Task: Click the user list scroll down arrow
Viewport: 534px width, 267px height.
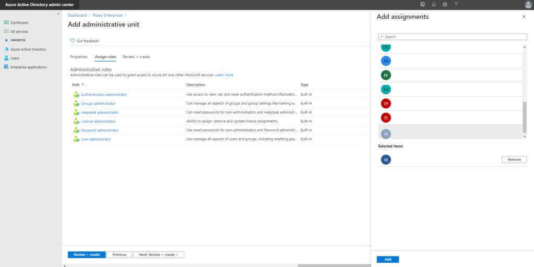Action: (525, 137)
